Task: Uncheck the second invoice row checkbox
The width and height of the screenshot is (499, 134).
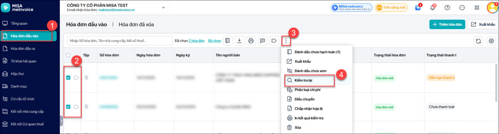Action: coord(68,107)
